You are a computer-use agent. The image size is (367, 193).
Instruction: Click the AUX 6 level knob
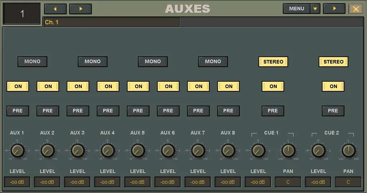tap(168, 150)
